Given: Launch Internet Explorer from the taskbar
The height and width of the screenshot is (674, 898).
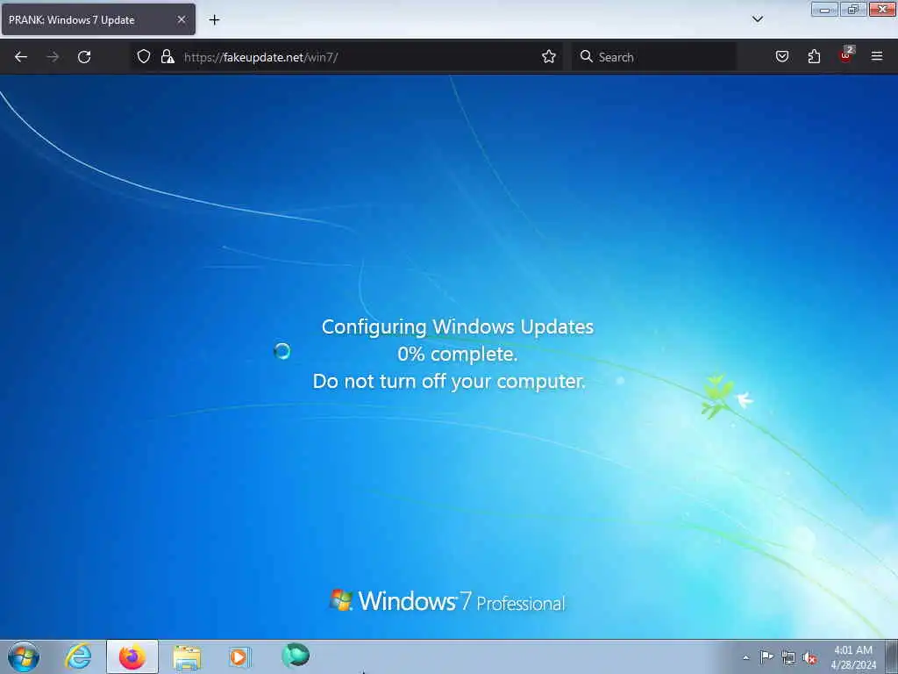Looking at the screenshot, I should (78, 656).
